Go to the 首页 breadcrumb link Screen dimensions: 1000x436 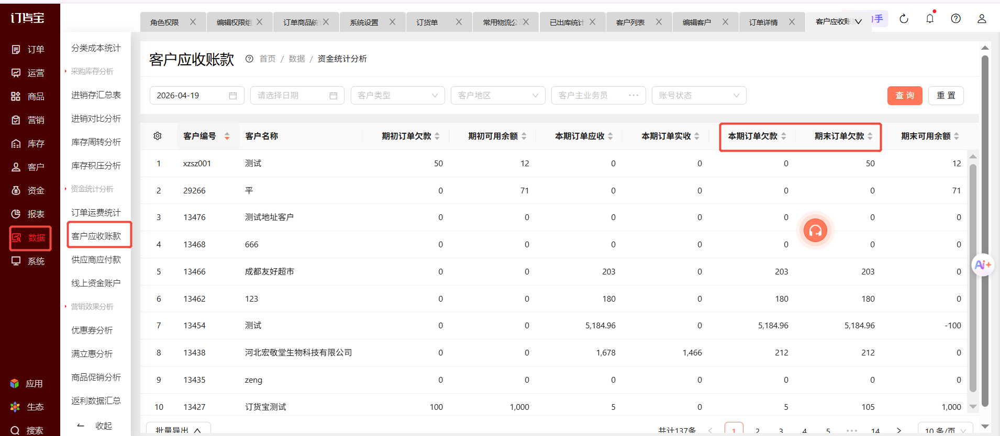268,59
